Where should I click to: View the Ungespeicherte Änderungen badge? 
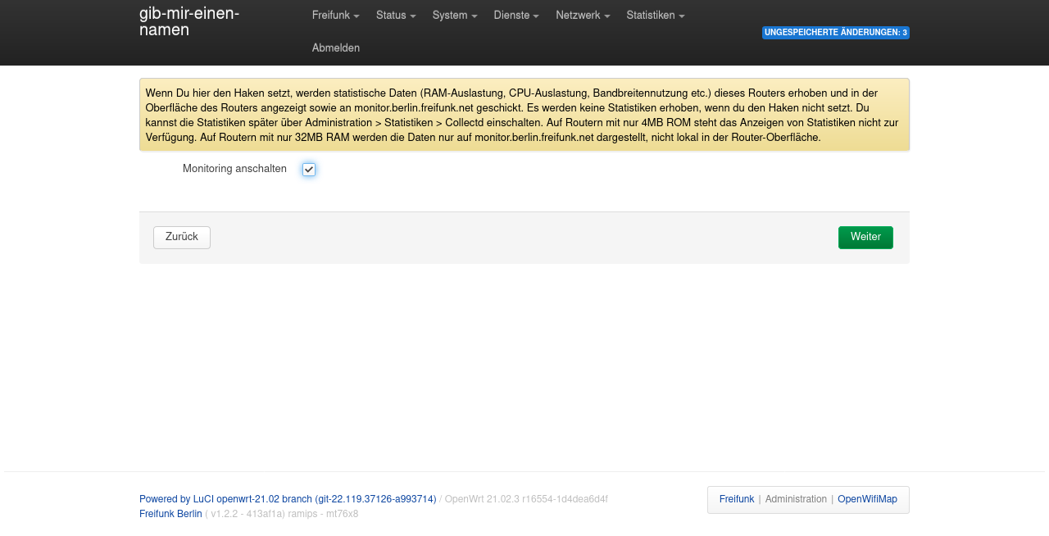[835, 33]
